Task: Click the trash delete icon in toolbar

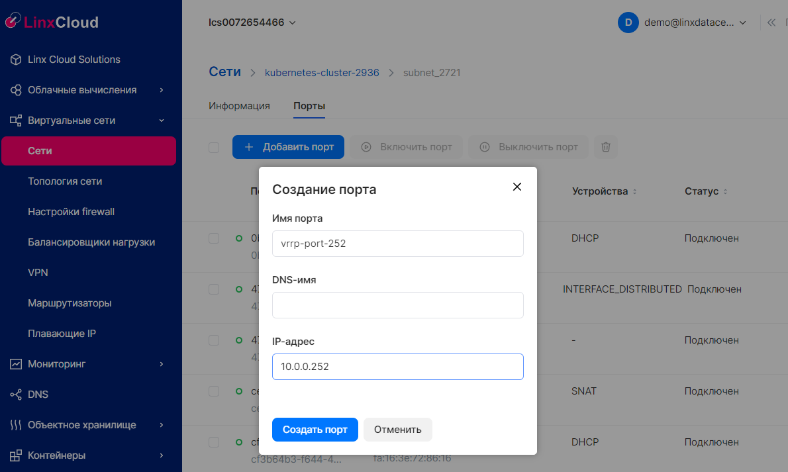Action: (605, 147)
